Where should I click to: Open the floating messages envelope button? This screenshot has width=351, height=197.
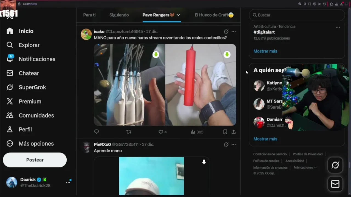335,184
